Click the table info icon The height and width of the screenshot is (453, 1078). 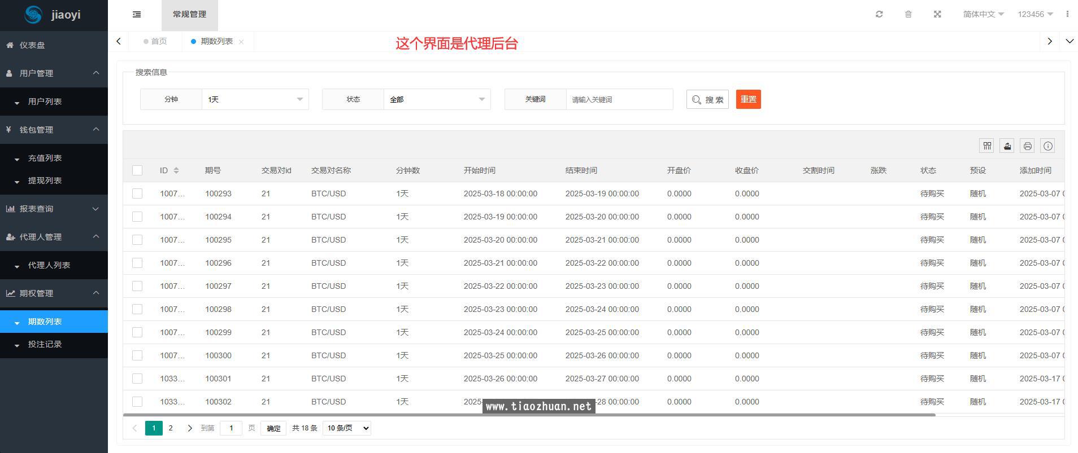[1047, 146]
